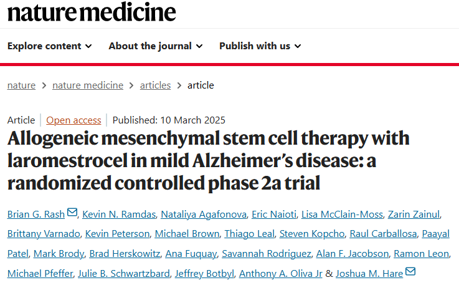Click the nature medicine journal logo

[92, 12]
